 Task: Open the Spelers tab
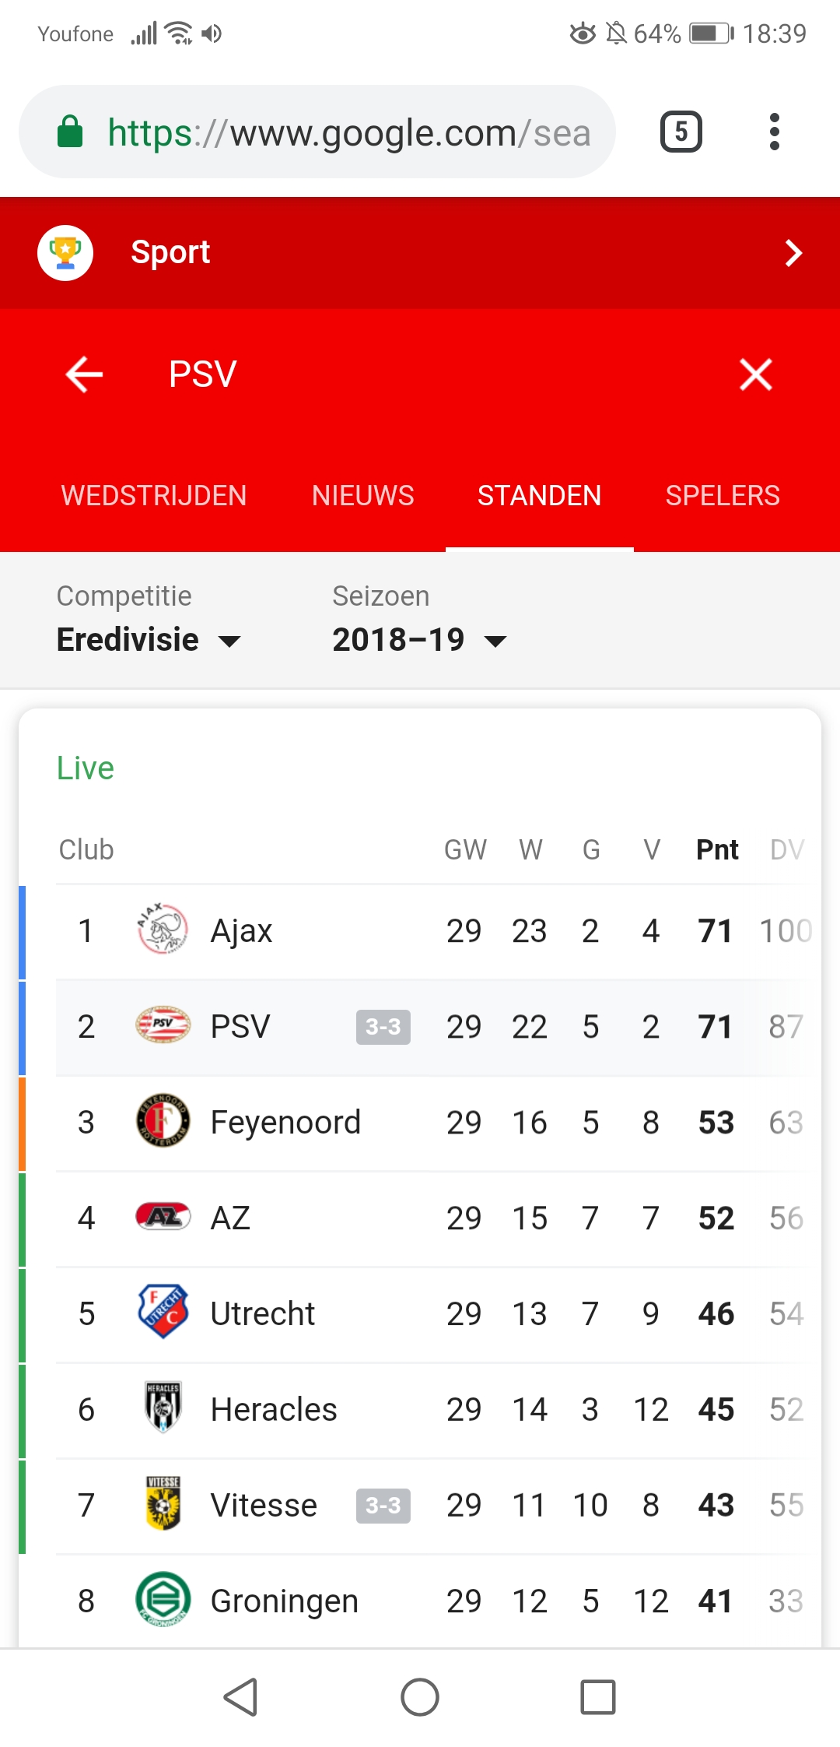click(723, 496)
